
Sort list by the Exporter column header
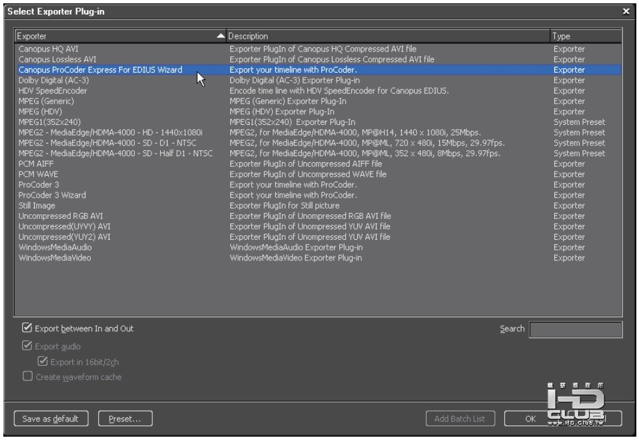tap(121, 36)
